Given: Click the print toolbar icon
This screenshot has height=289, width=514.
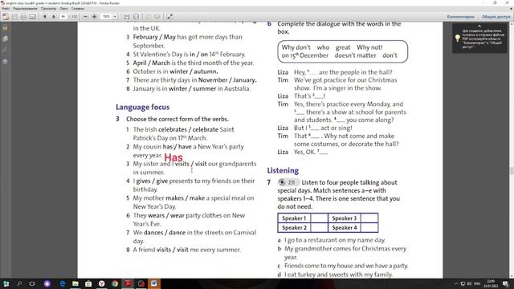Looking at the screenshot, I should (23, 16).
